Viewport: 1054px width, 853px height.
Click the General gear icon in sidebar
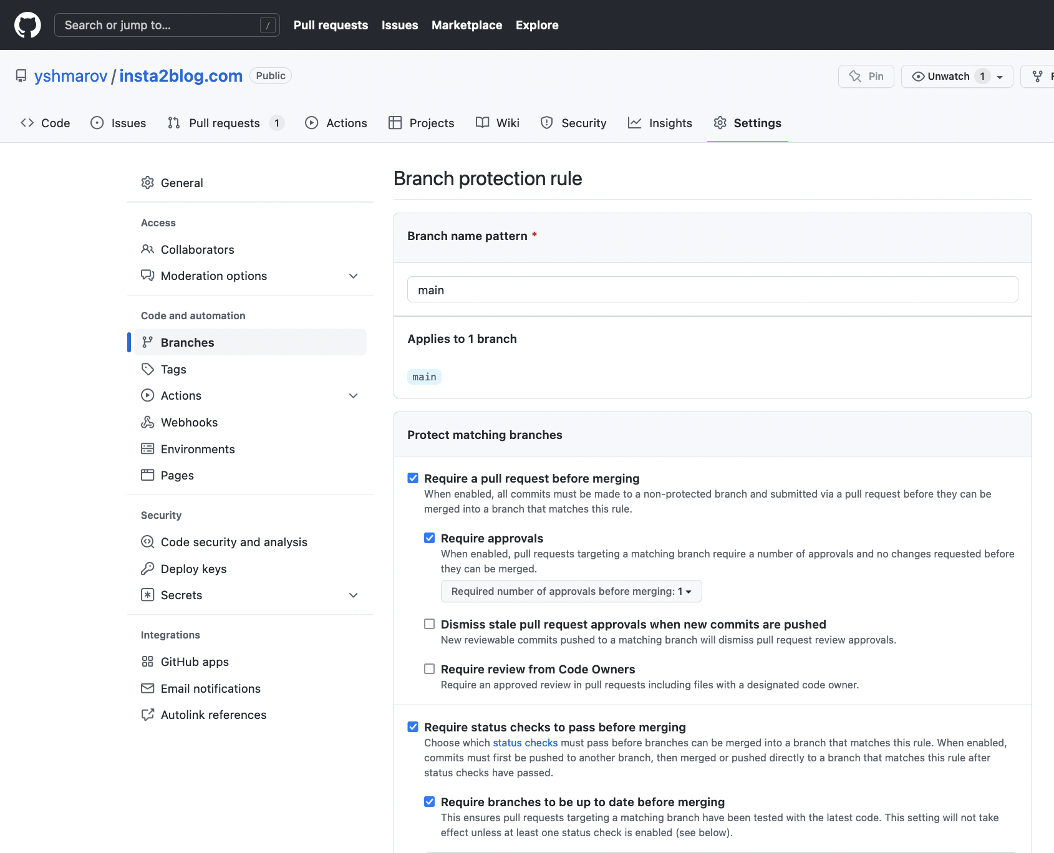click(148, 183)
